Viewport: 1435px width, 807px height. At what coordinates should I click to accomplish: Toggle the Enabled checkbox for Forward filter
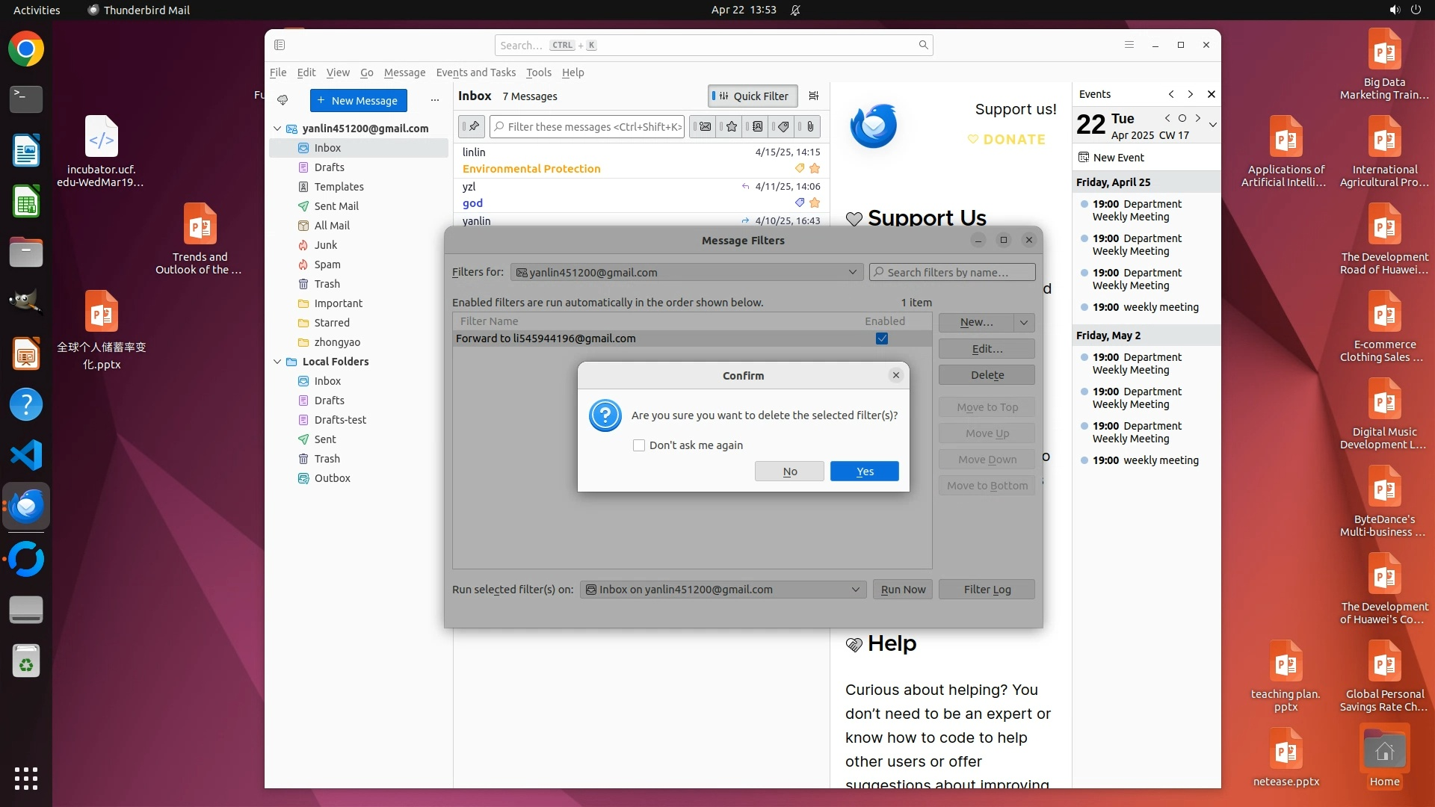882,338
